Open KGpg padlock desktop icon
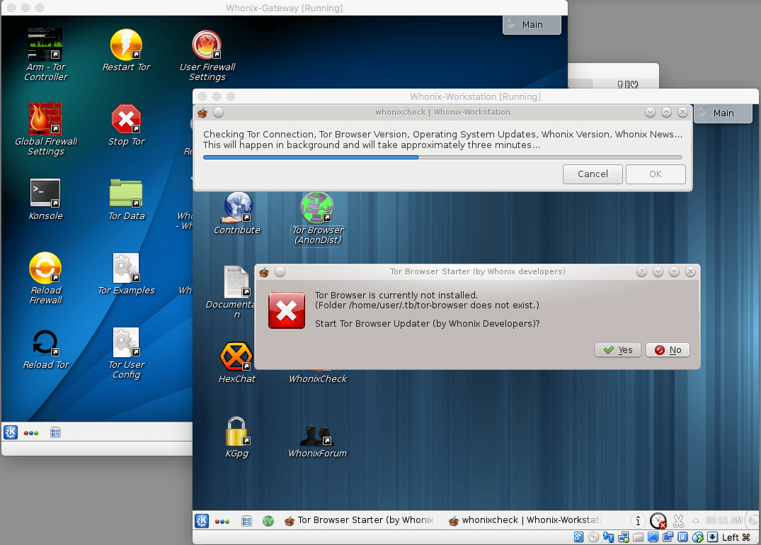The image size is (761, 545). (236, 437)
